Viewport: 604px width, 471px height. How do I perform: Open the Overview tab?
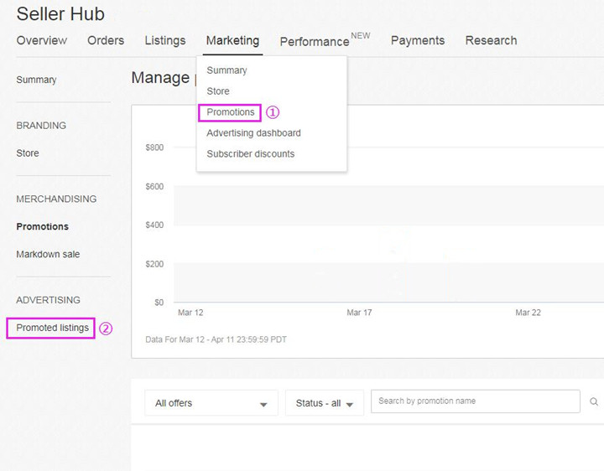click(x=42, y=40)
